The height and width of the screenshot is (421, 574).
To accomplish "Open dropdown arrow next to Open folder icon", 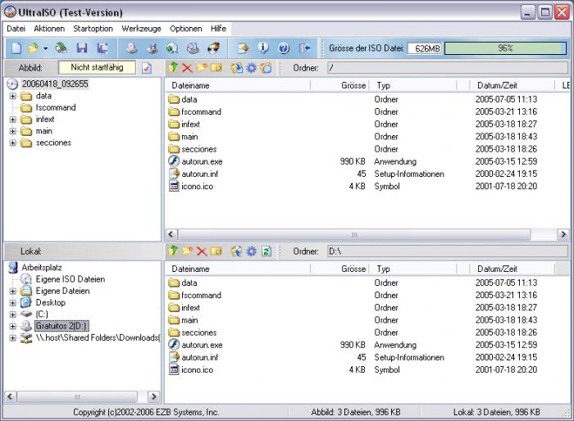I will point(45,49).
